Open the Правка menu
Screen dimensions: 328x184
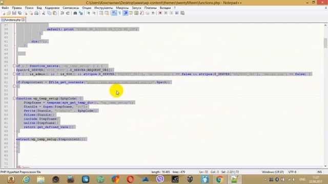pos(17,8)
